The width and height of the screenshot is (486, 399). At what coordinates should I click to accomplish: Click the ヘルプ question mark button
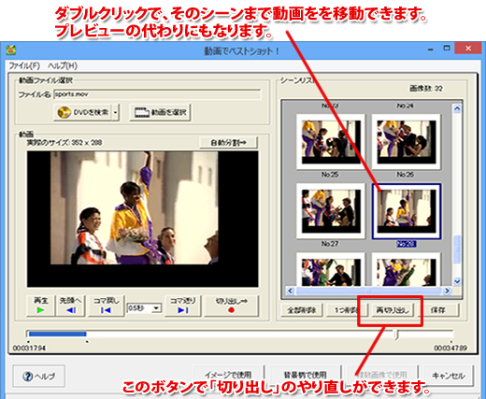pyautogui.click(x=39, y=377)
